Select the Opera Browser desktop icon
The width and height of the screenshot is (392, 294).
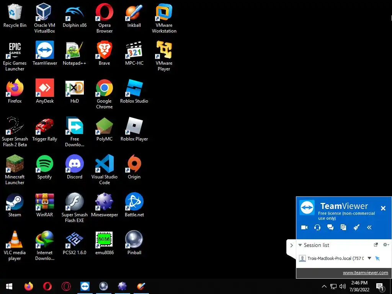(x=104, y=18)
